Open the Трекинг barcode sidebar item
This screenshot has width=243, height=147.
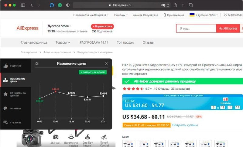tap(15, 122)
